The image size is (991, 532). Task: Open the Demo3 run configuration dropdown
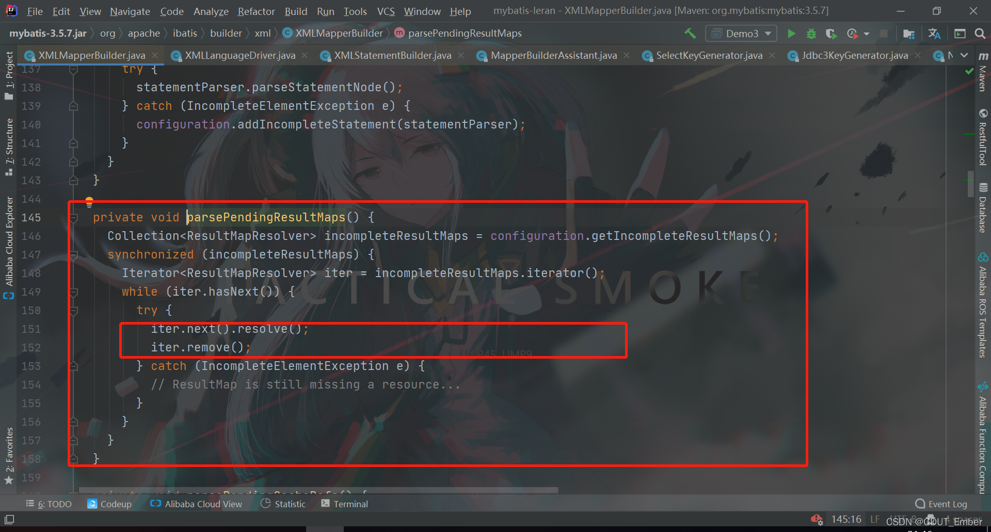(x=741, y=34)
